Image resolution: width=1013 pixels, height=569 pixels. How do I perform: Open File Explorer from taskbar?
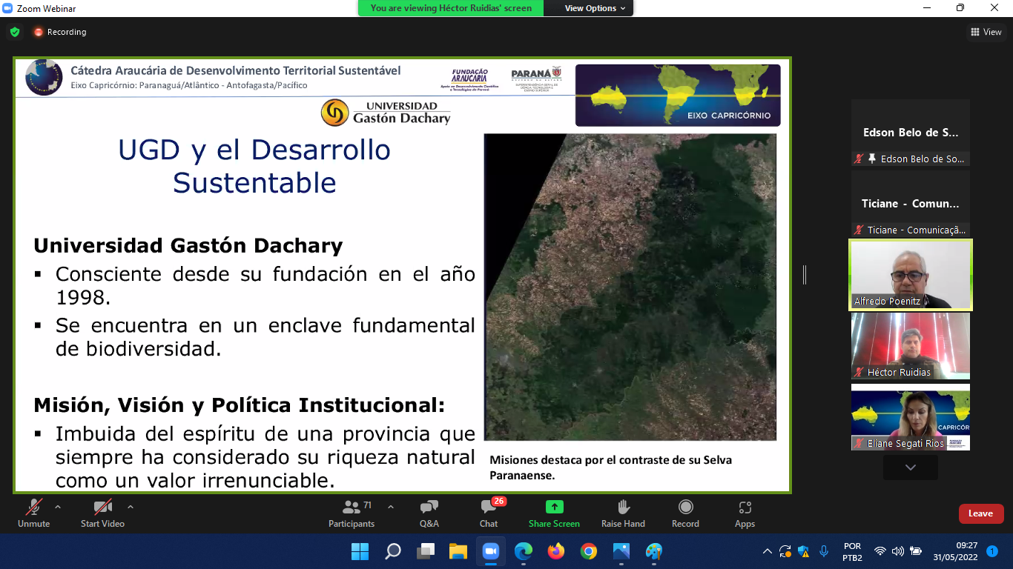click(458, 551)
